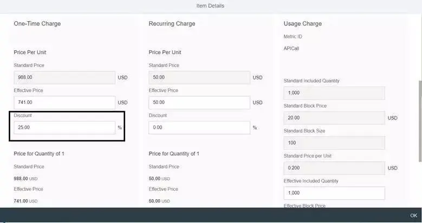The width and height of the screenshot is (422, 223).
Task: Click the APICall metric value
Action: pos(291,48)
